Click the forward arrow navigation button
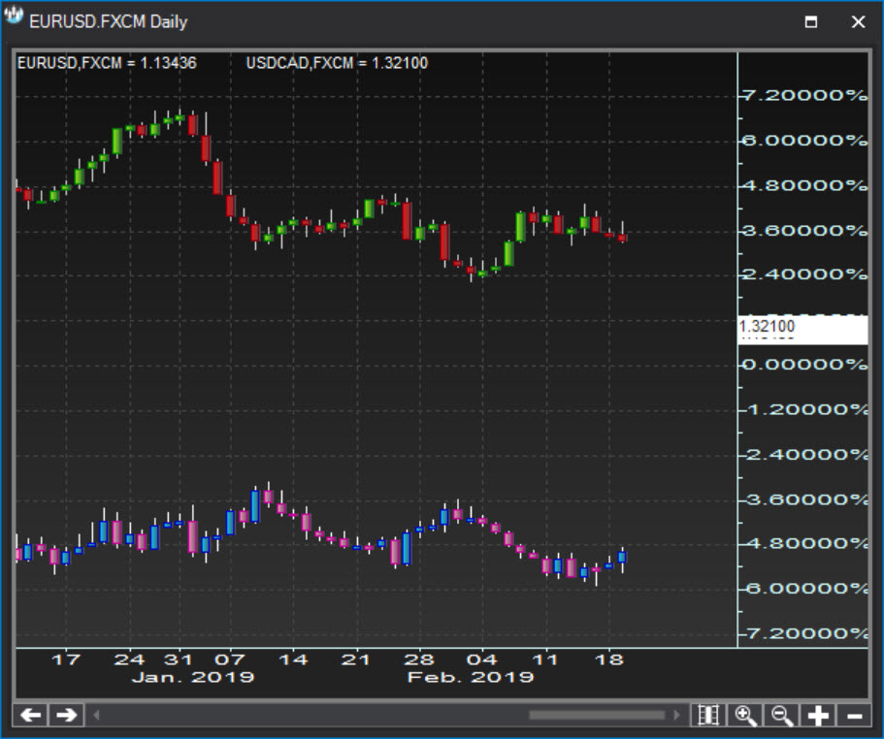Viewport: 884px width, 739px height. [x=67, y=716]
